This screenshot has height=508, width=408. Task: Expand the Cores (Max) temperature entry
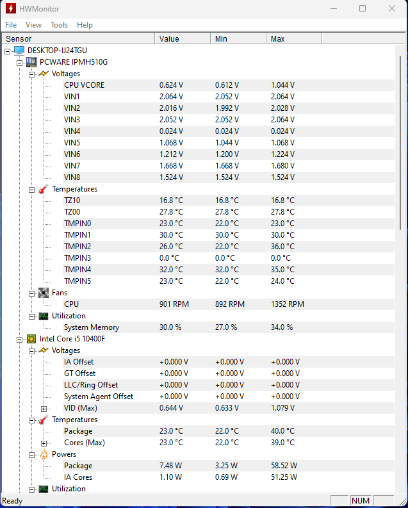(44, 443)
